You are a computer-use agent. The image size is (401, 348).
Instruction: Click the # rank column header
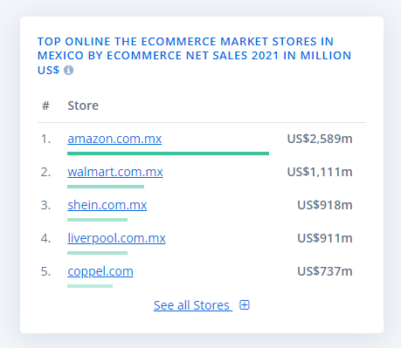click(45, 106)
